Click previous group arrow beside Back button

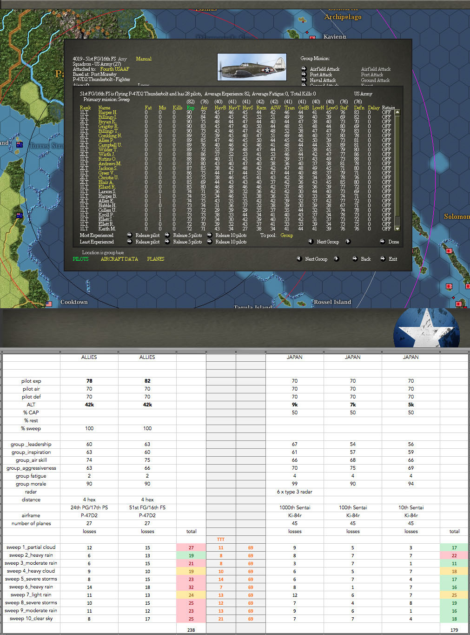299,259
